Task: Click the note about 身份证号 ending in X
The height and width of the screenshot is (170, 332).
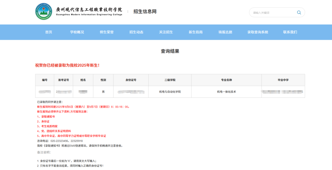Action: point(67,161)
